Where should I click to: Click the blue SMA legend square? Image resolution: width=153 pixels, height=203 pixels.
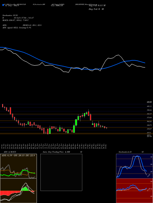[x=3, y=5]
